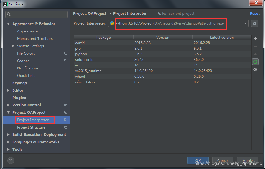Collapse the Appearance & Behavior section
This screenshot has width=265, height=169.
(x=8, y=24)
